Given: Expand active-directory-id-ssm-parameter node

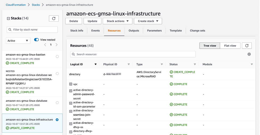Looking at the screenshot, I should [x=71, y=103].
